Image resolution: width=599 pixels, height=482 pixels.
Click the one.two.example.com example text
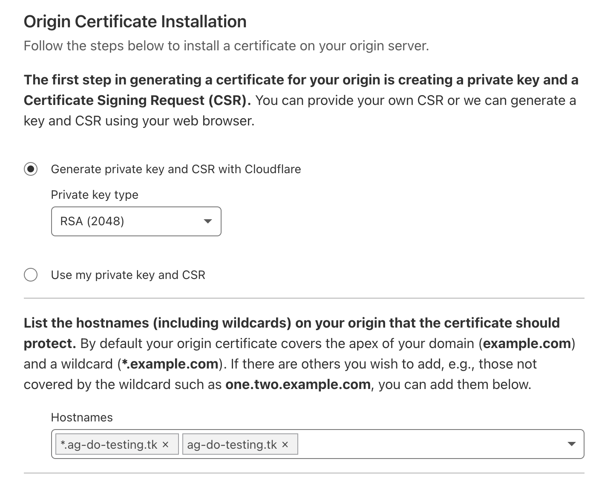tap(298, 384)
